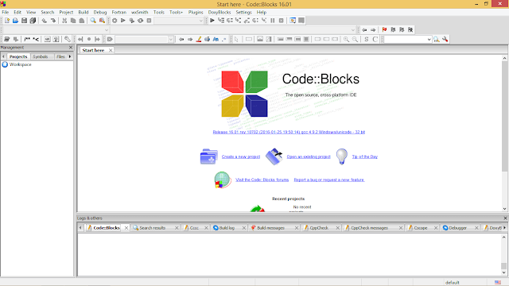Screen dimensions: 509x286
Task: Open the File menu
Action: point(6,13)
